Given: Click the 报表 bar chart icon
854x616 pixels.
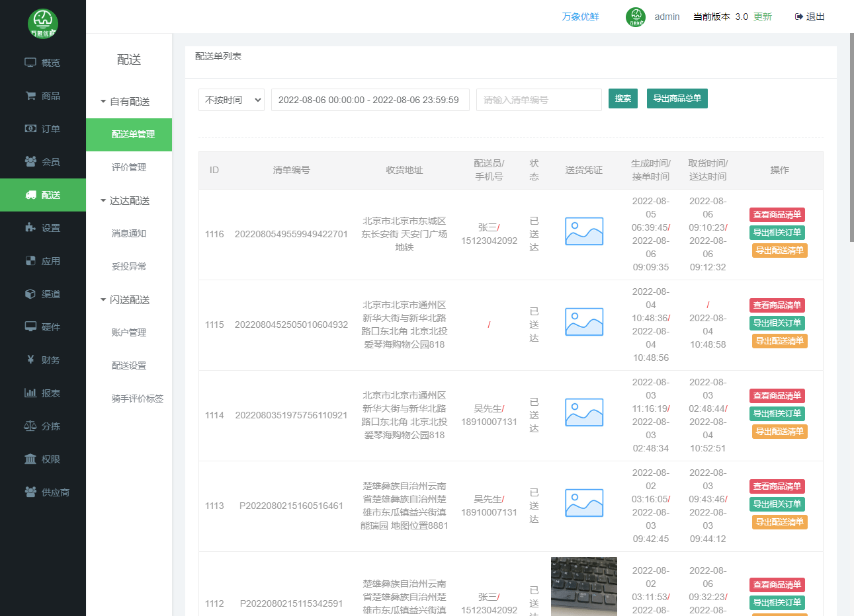Looking at the screenshot, I should pyautogui.click(x=30, y=393).
